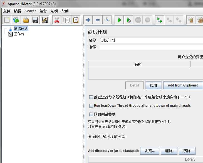
Task: Click the Add from Clipboard button
Action: pyautogui.click(x=183, y=85)
